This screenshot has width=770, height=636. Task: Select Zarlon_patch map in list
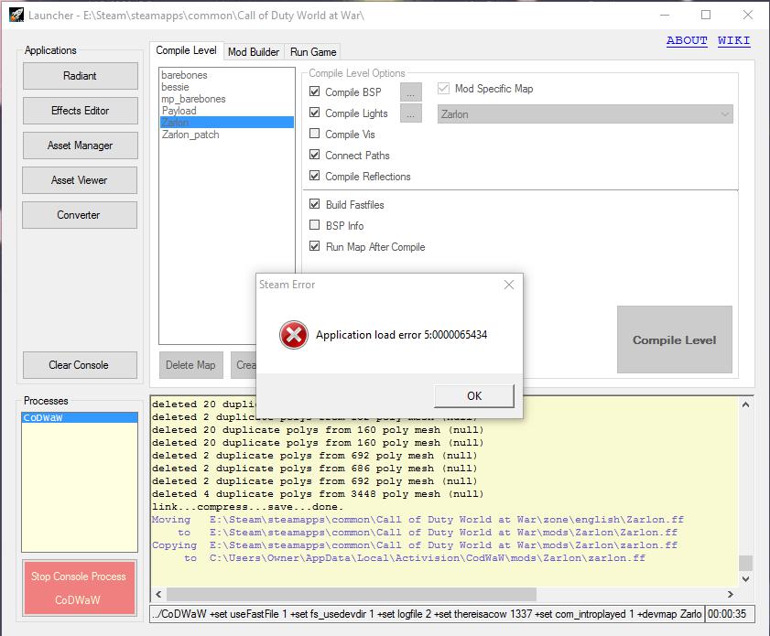click(226, 135)
